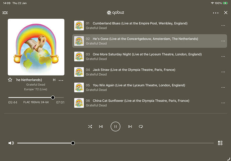Adjust the volume slider handle
The height and width of the screenshot is (161, 231).
(x=73, y=143)
